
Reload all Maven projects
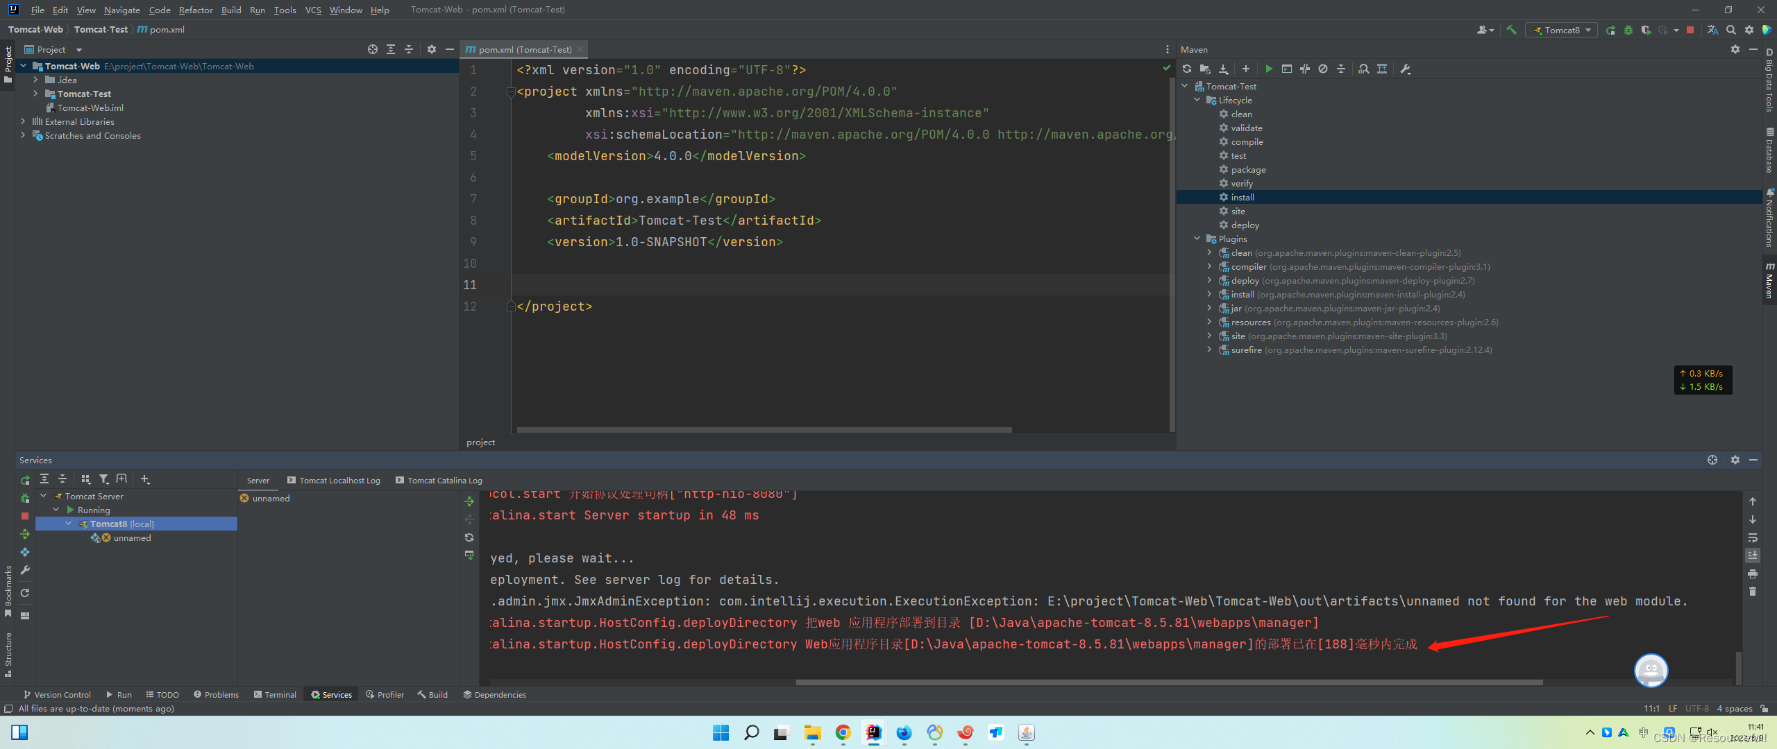(x=1187, y=69)
